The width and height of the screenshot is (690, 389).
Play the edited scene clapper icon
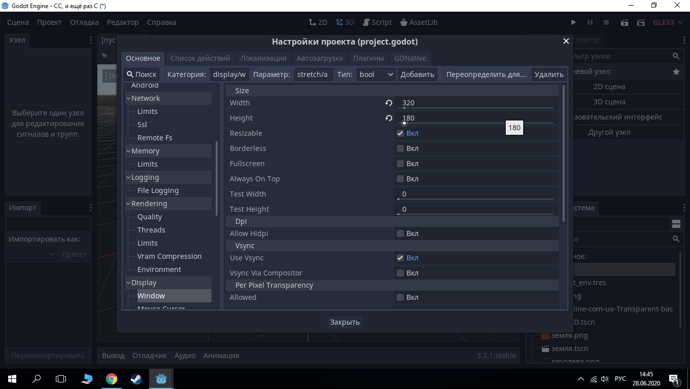625,22
